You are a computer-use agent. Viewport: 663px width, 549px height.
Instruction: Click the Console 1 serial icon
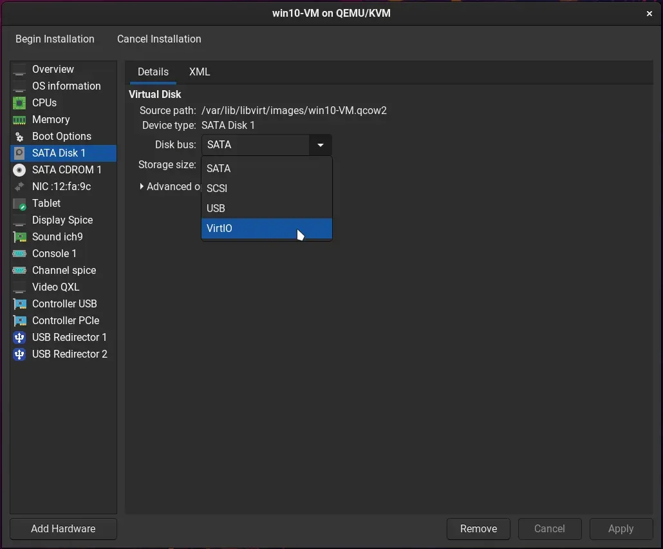tap(19, 253)
